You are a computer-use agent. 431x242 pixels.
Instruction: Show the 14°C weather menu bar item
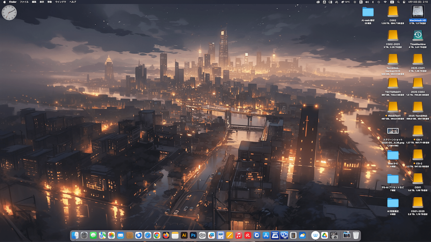pyautogui.click(x=345, y=2)
